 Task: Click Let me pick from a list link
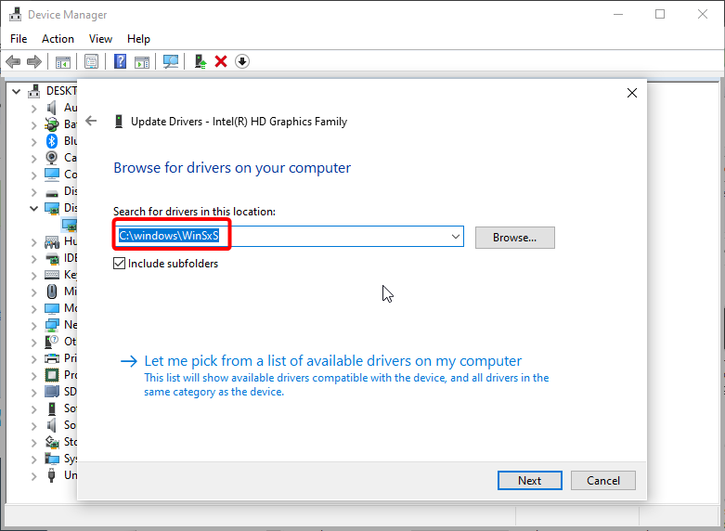point(333,361)
